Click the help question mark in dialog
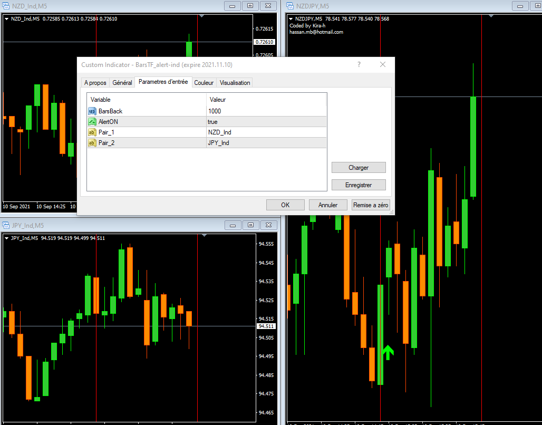 coord(359,64)
